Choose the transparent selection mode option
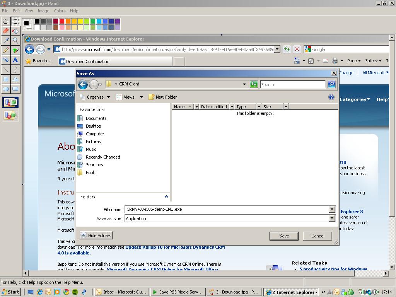 10,115
